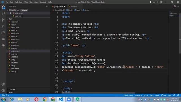Image resolution: width=181 pixels, height=102 pixels.
Task: Open jossy4.html in the file tree
Action: pyautogui.click(x=15, y=45)
